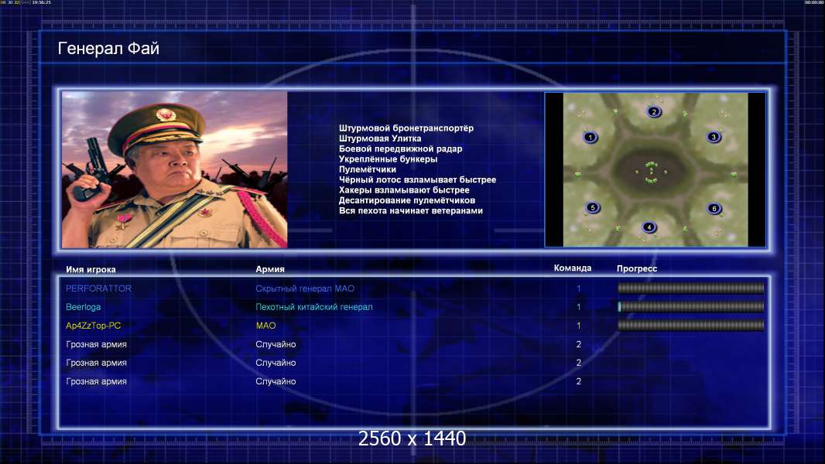This screenshot has width=825, height=464.
Task: Click team number 1 in PERFORATTOR row
Action: pos(578,288)
